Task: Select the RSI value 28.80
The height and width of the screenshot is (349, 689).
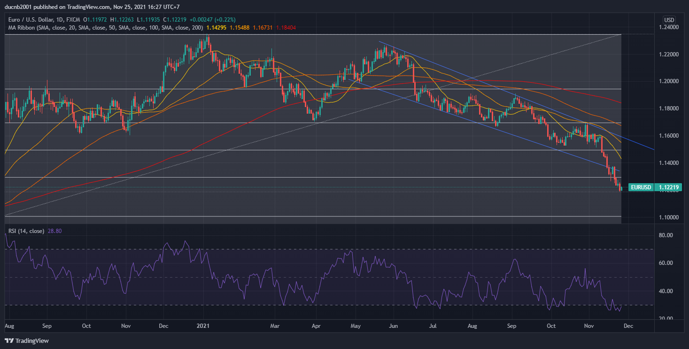Action: (x=55, y=231)
